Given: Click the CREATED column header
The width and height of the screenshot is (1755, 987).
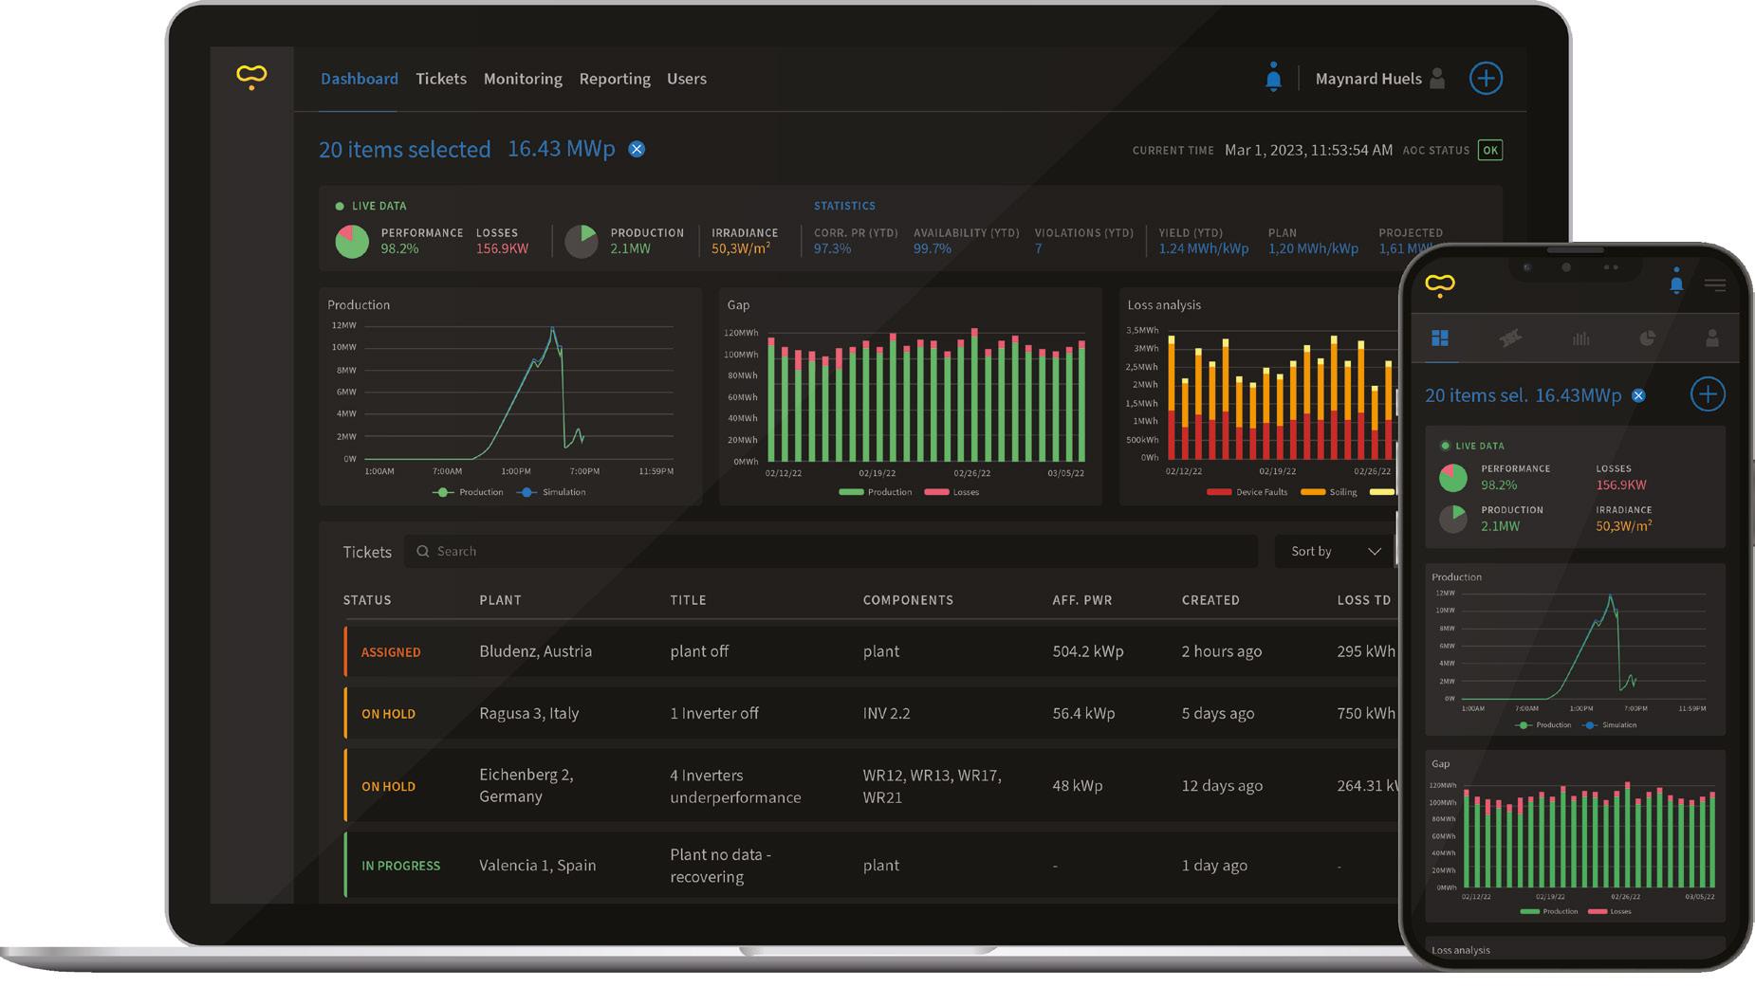Looking at the screenshot, I should pos(1210,600).
